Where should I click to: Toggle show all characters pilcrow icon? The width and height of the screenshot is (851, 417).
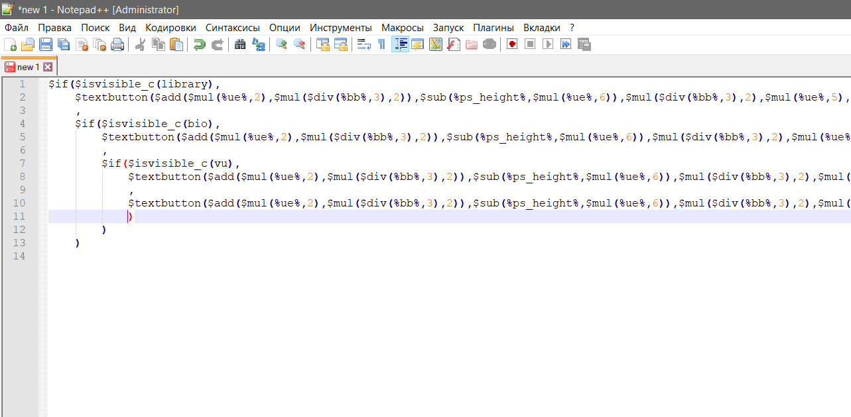[381, 44]
